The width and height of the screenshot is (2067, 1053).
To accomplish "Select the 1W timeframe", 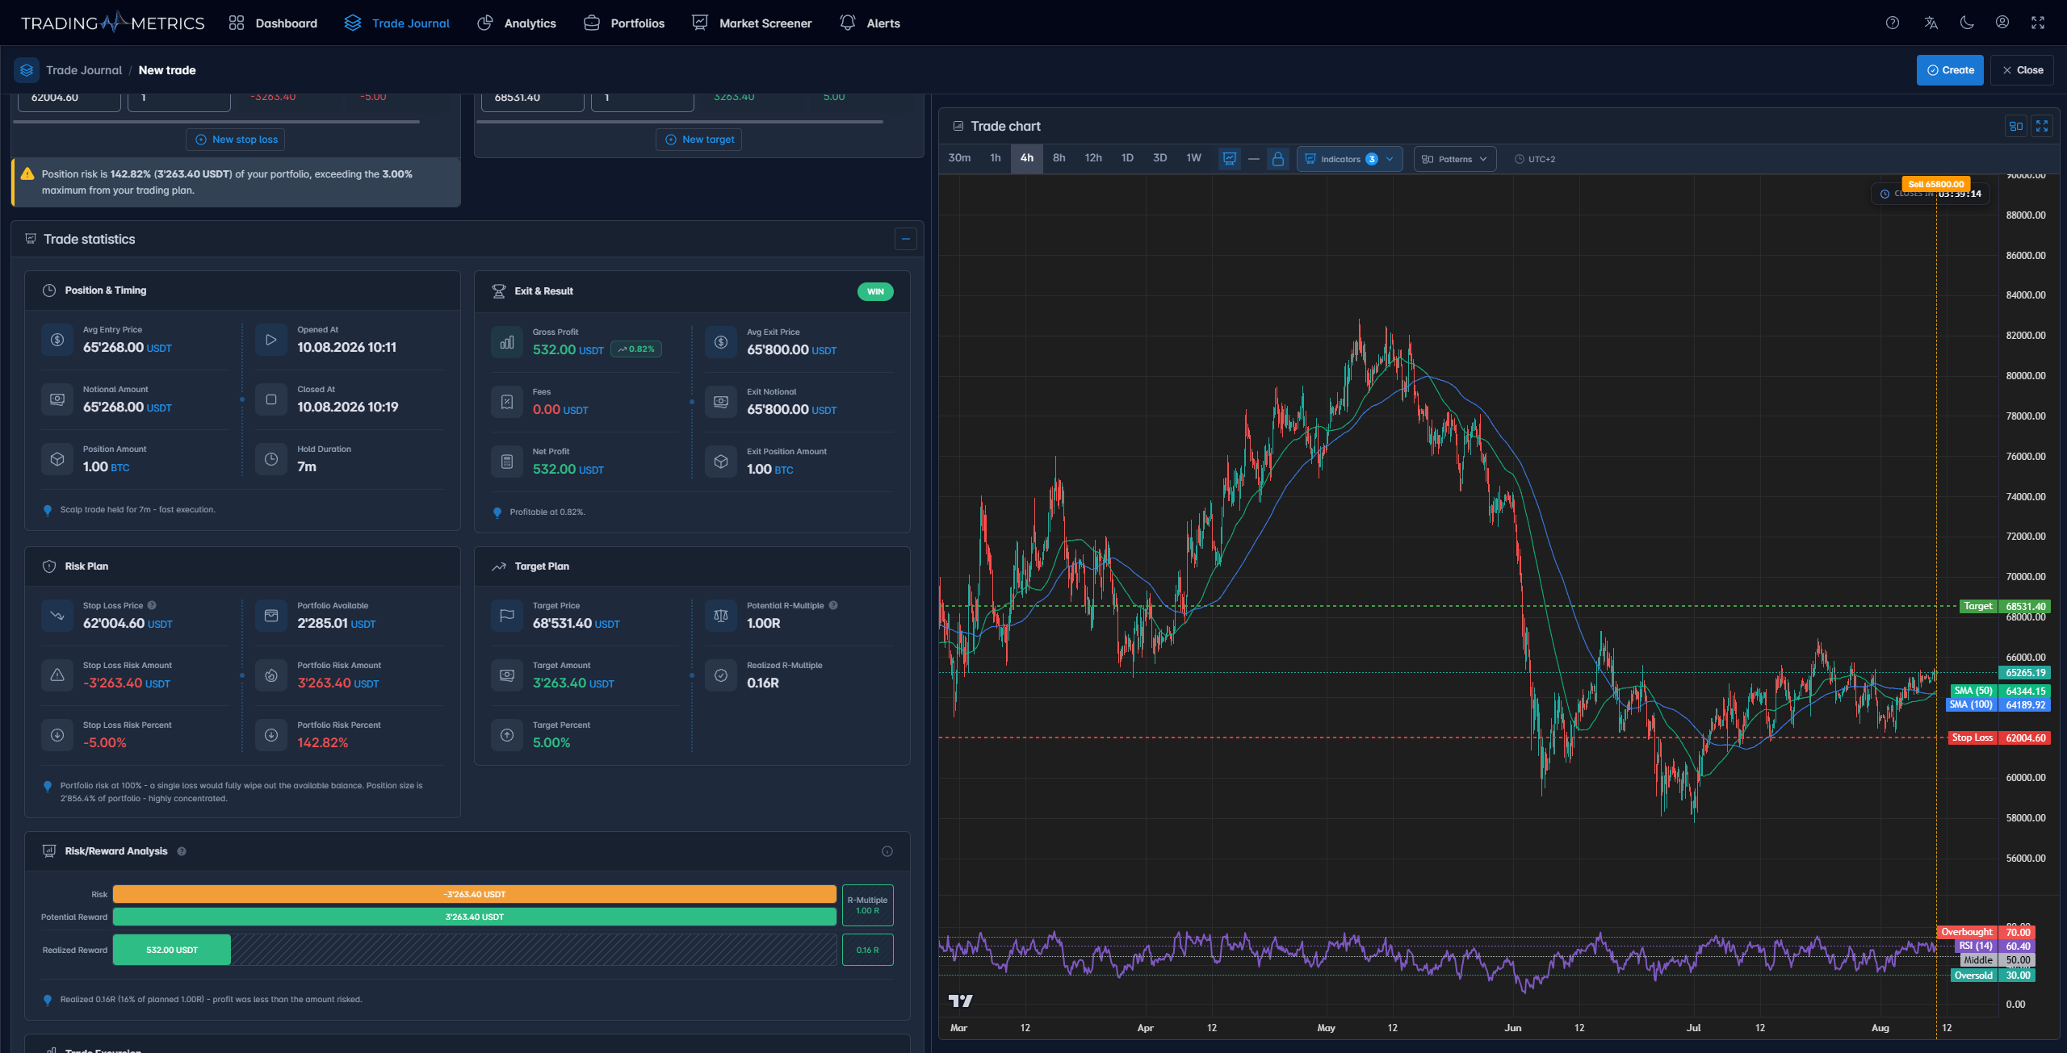I will [1194, 158].
